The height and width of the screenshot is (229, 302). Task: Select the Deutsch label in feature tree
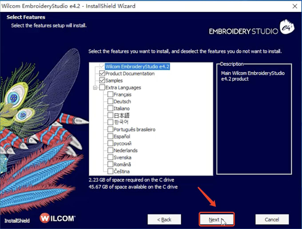coord(122,101)
